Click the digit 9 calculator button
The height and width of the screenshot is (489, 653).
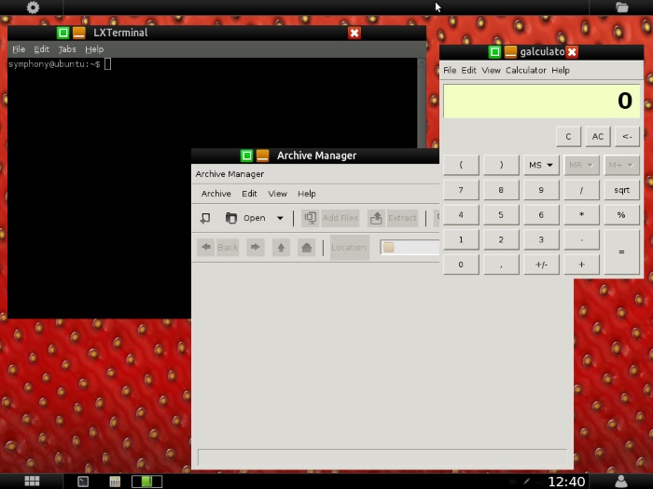(x=541, y=190)
